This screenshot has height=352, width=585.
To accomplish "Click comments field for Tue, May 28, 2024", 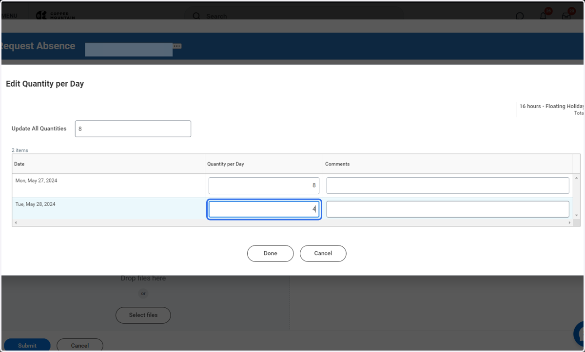I will [448, 209].
